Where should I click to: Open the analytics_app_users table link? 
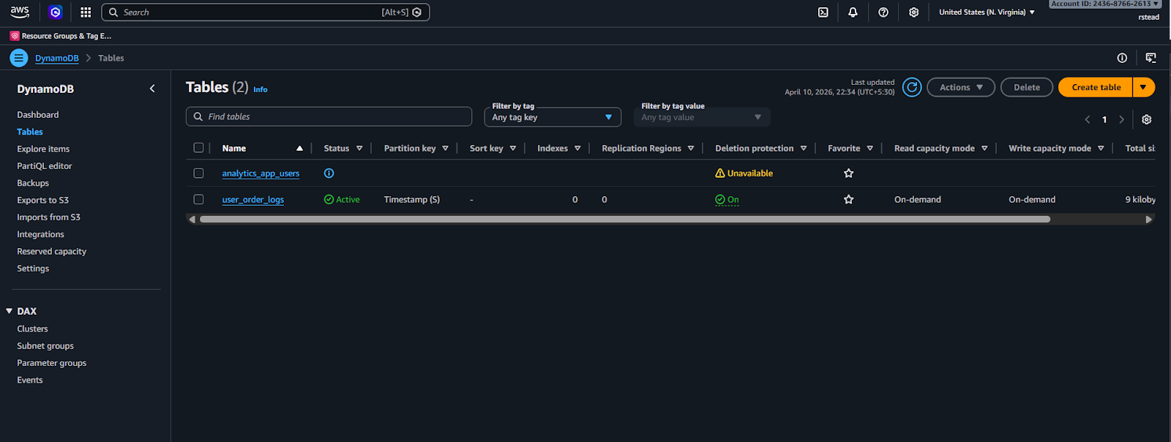point(261,173)
